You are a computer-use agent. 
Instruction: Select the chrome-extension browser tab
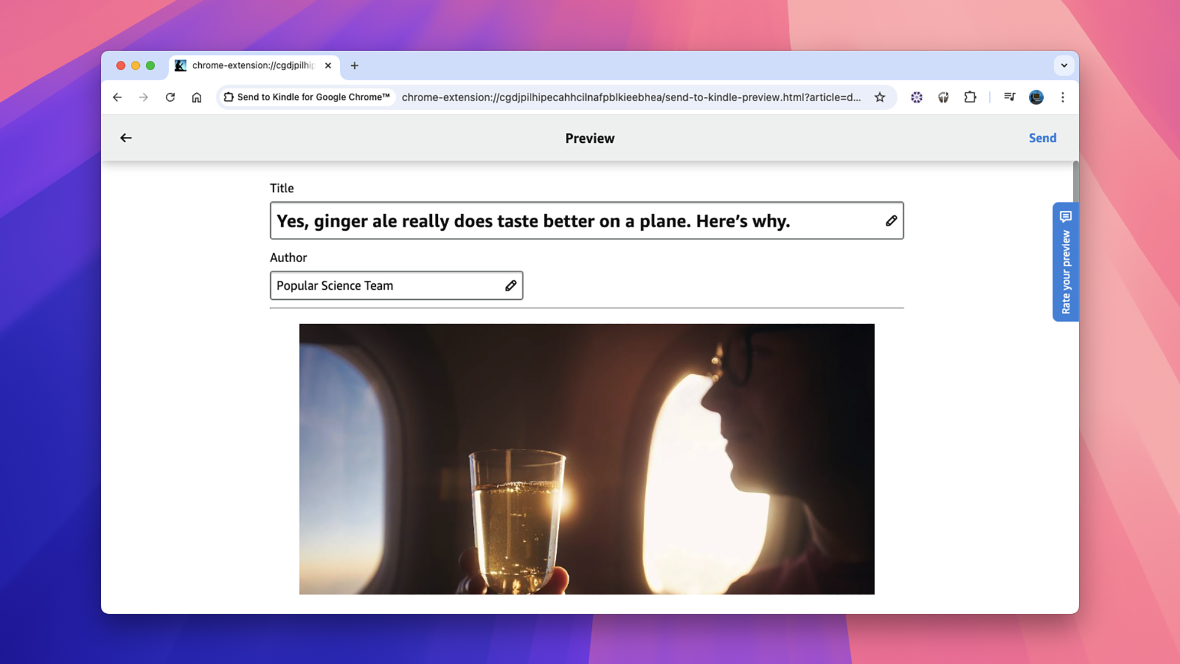pos(254,66)
